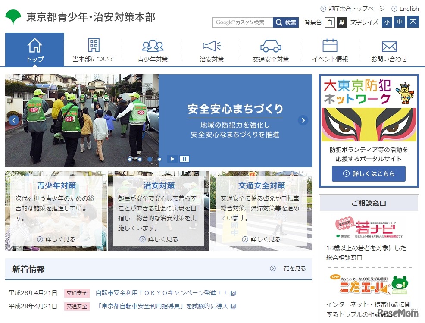Switch background color to 白
Screen dimensions: 425x323
pyautogui.click(x=329, y=22)
